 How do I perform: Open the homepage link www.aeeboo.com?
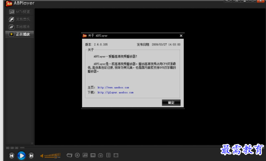point(113,88)
